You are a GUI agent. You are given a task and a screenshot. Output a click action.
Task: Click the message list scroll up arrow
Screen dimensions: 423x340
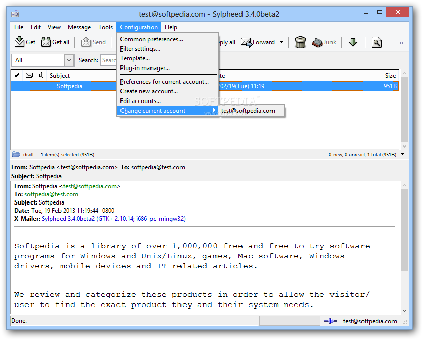(404, 73)
